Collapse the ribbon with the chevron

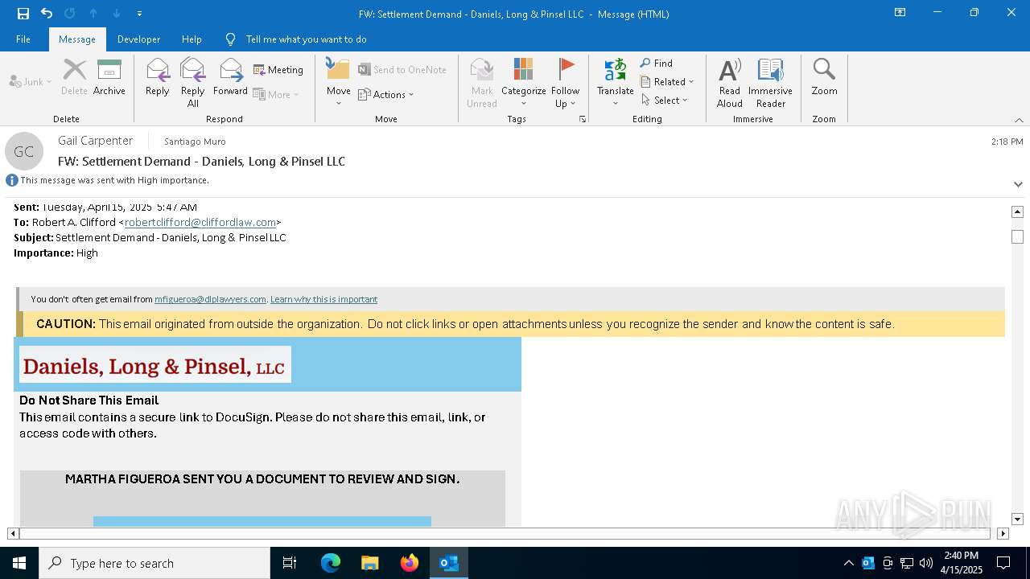point(1019,120)
